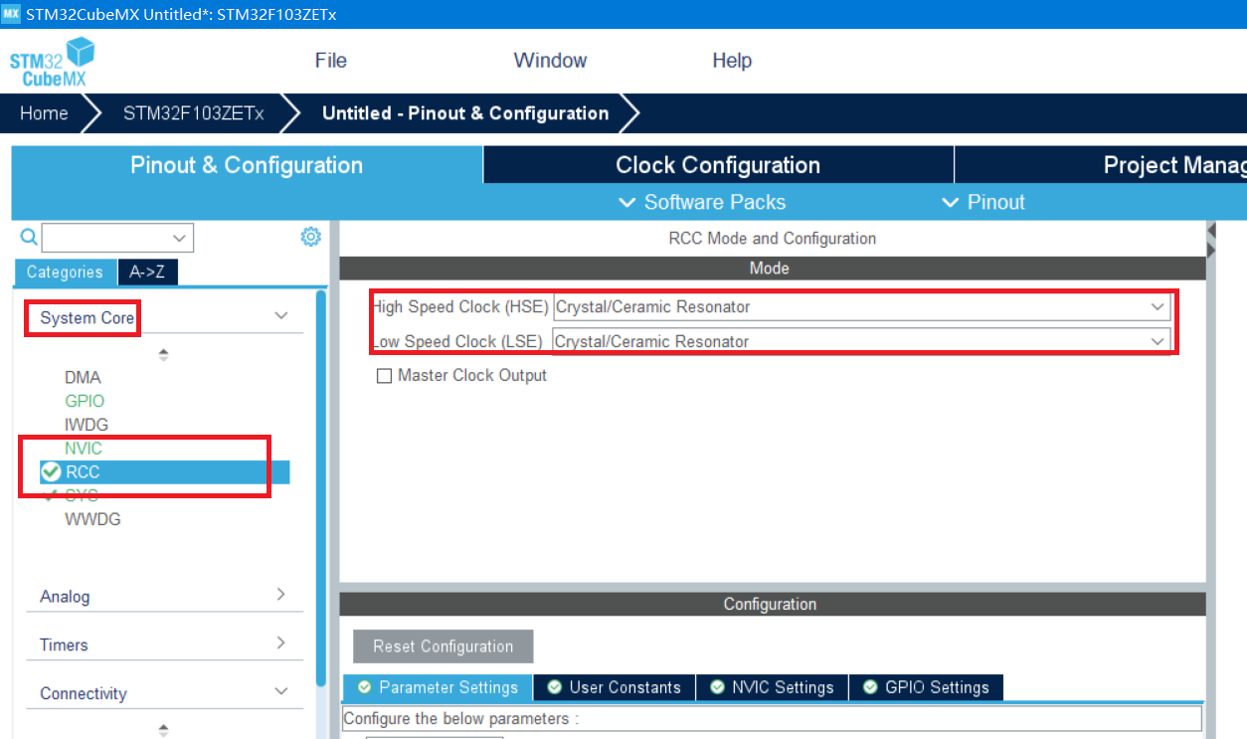1247x739 pixels.
Task: Open the GPIO Settings tab
Action: (927, 687)
